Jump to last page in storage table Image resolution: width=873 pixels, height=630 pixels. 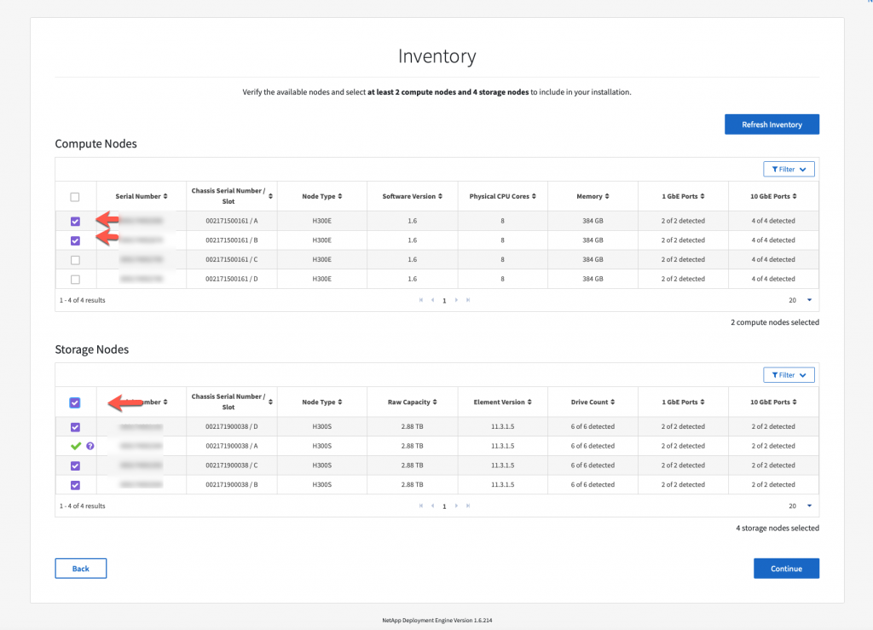468,506
